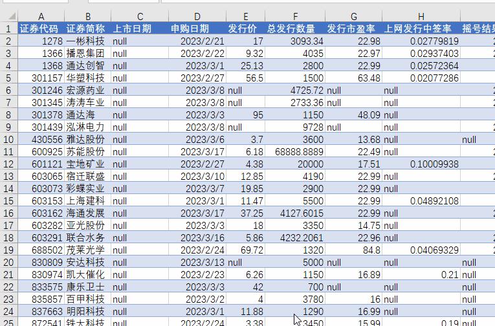Select cell with 宏源药业
495x326 pixels.
click(x=88, y=91)
